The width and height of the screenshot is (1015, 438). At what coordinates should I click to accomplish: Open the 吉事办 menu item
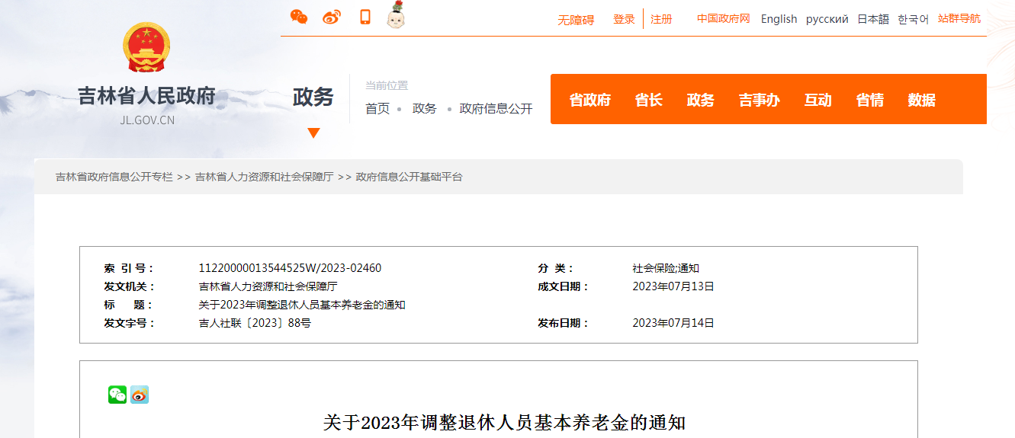click(x=760, y=100)
